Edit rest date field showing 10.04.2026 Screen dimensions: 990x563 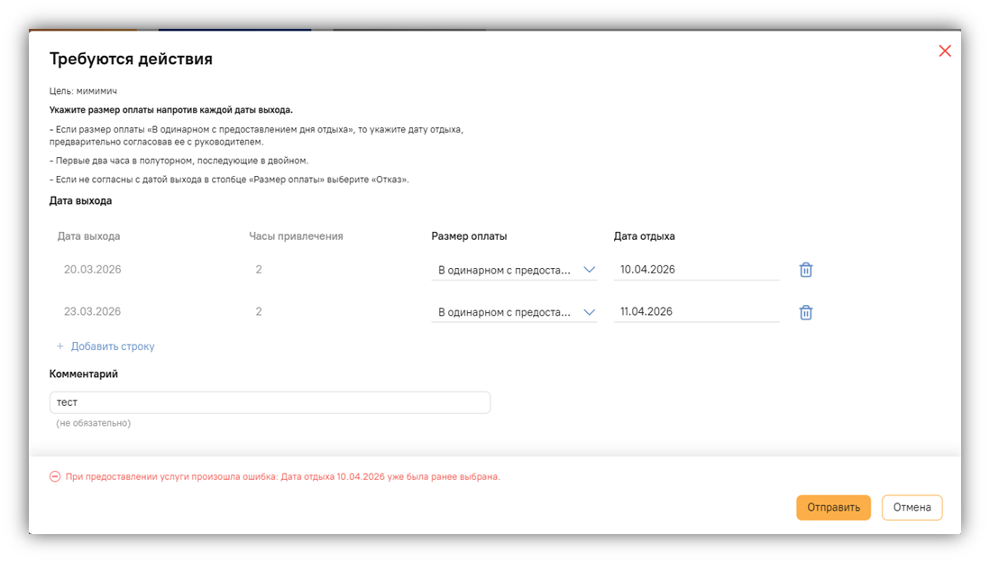pyautogui.click(x=695, y=270)
